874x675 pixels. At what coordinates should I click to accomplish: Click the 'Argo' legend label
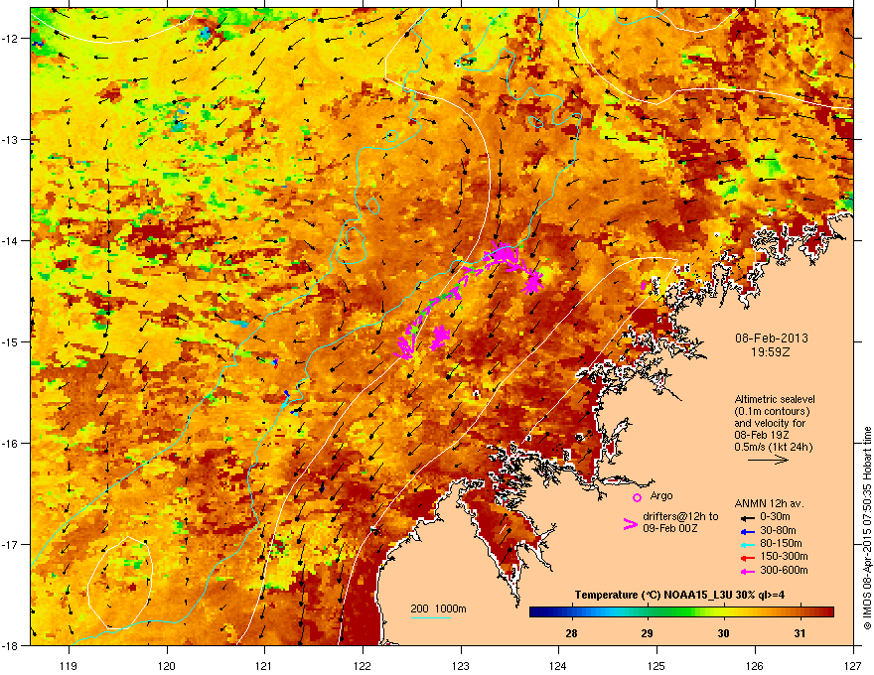pos(661,495)
